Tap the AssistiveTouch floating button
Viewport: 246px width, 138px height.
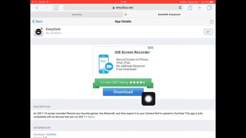point(148,99)
